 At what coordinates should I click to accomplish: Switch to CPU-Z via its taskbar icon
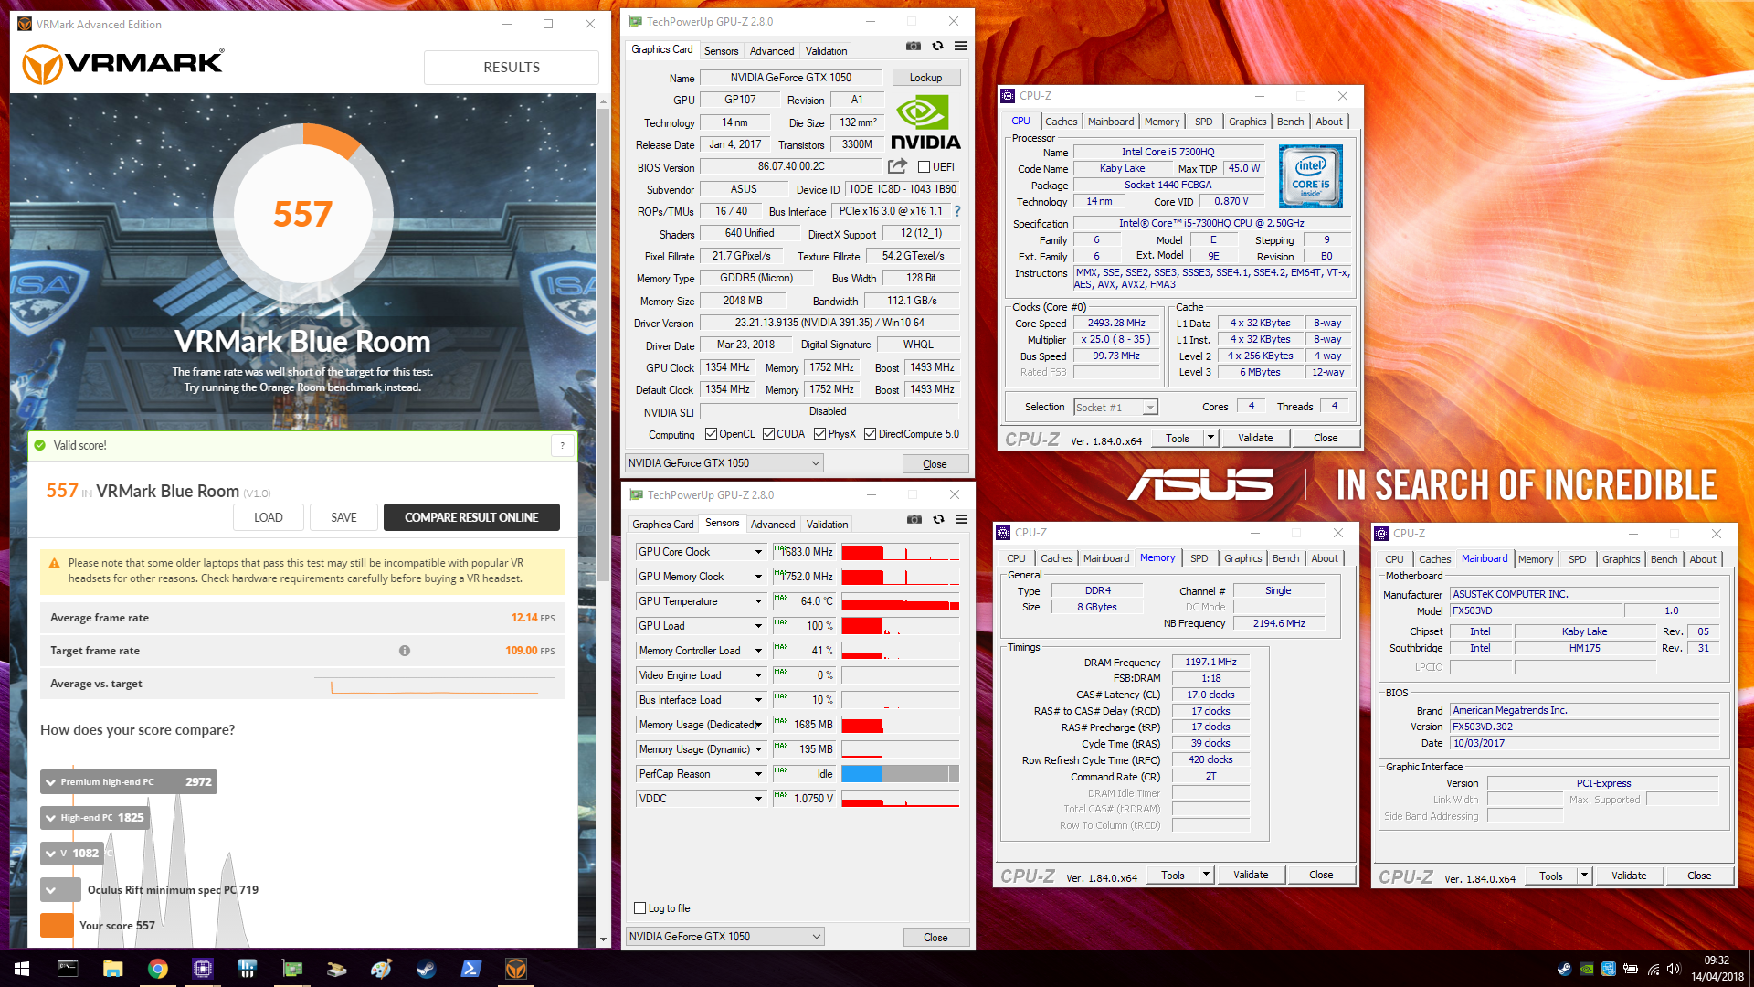(x=202, y=969)
